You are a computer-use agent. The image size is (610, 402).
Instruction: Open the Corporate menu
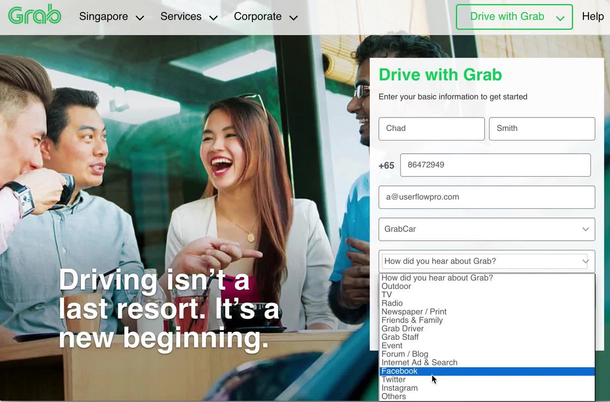(265, 17)
